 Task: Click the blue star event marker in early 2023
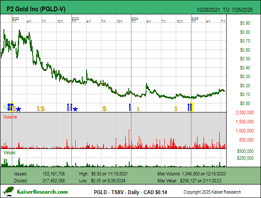click(75, 109)
